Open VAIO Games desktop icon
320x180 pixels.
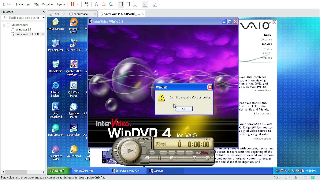click(x=74, y=152)
